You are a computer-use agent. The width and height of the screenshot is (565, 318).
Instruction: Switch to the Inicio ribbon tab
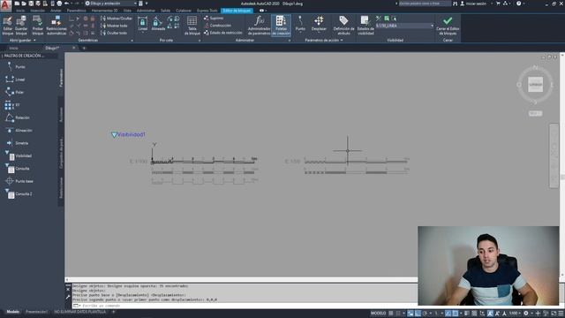pos(20,11)
